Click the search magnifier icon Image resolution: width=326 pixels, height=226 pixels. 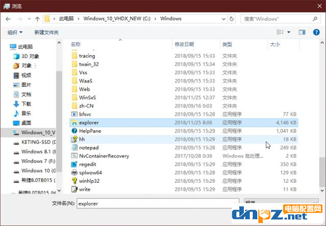tap(315, 19)
